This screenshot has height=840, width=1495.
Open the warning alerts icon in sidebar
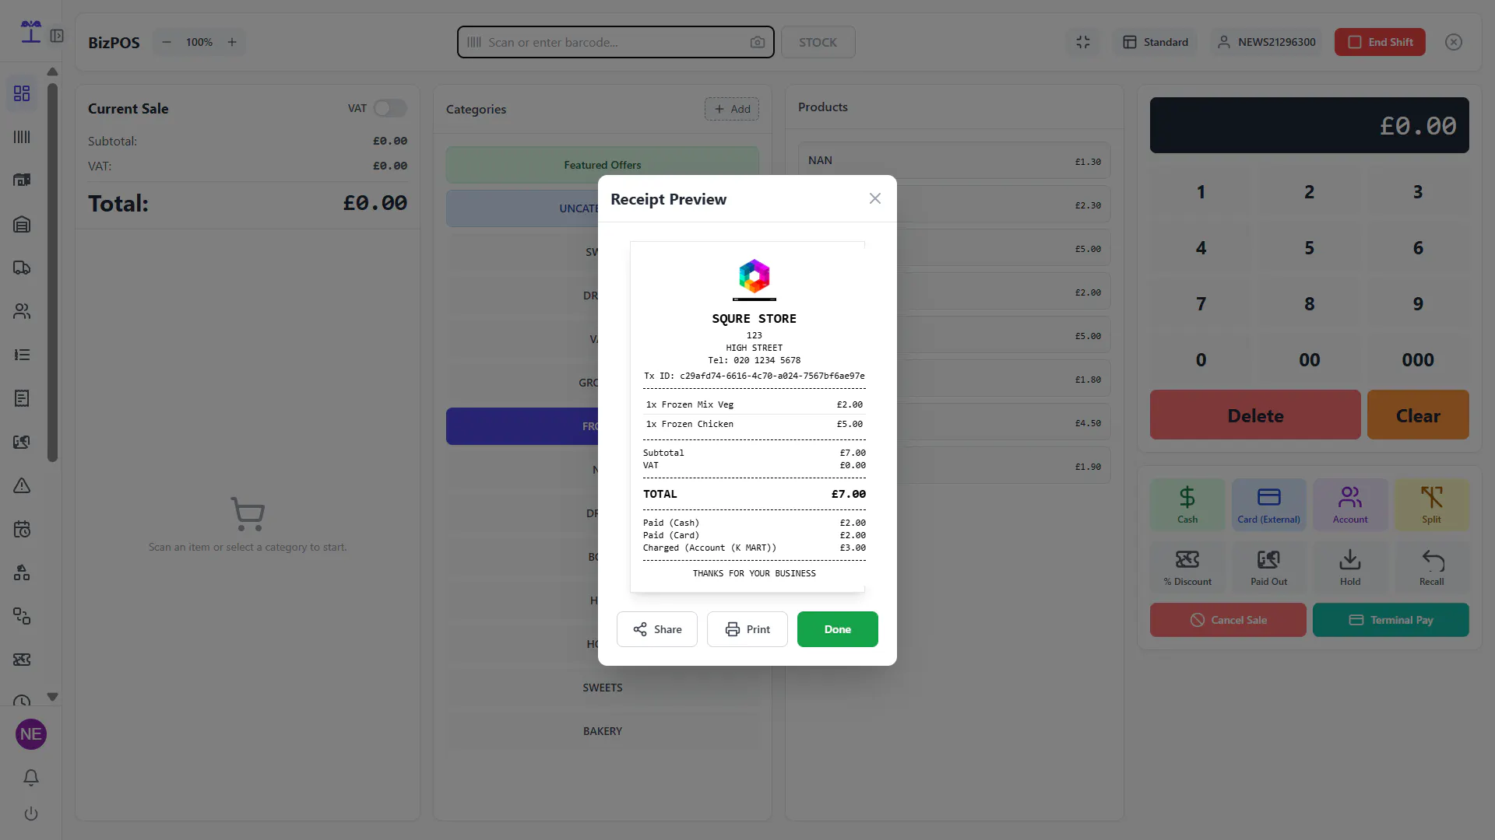click(x=22, y=485)
